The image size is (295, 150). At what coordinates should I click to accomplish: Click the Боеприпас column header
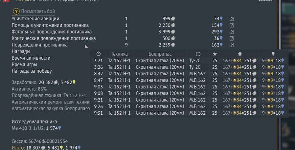click(159, 54)
